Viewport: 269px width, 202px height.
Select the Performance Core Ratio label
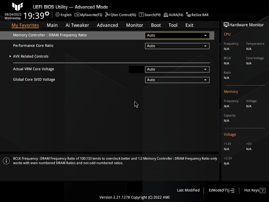point(33,46)
